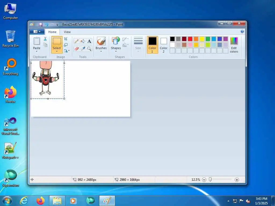The image size is (275, 206).
Task: Select the Magnifier tool
Action: pyautogui.click(x=89, y=49)
